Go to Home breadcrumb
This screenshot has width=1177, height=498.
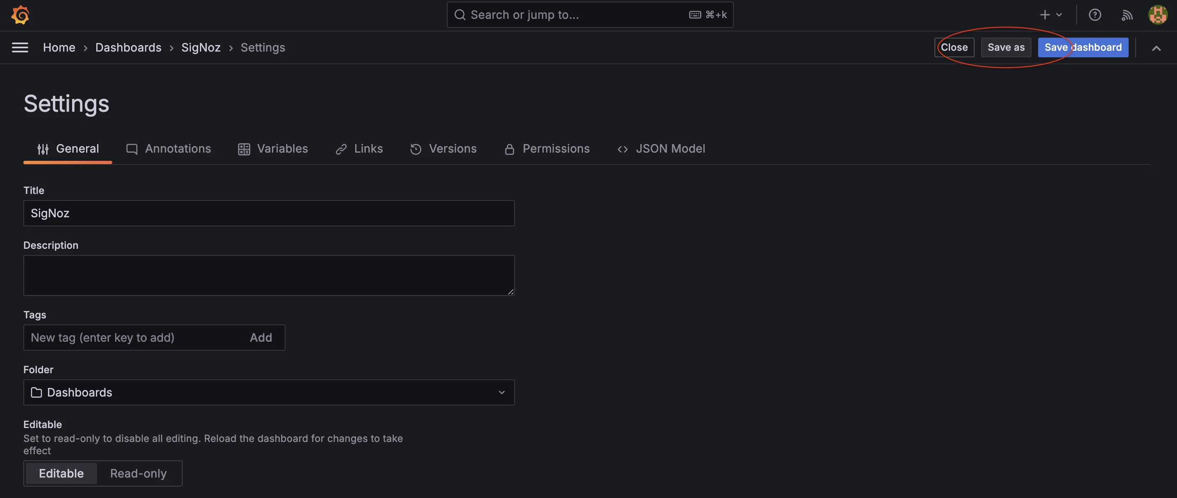coord(59,47)
